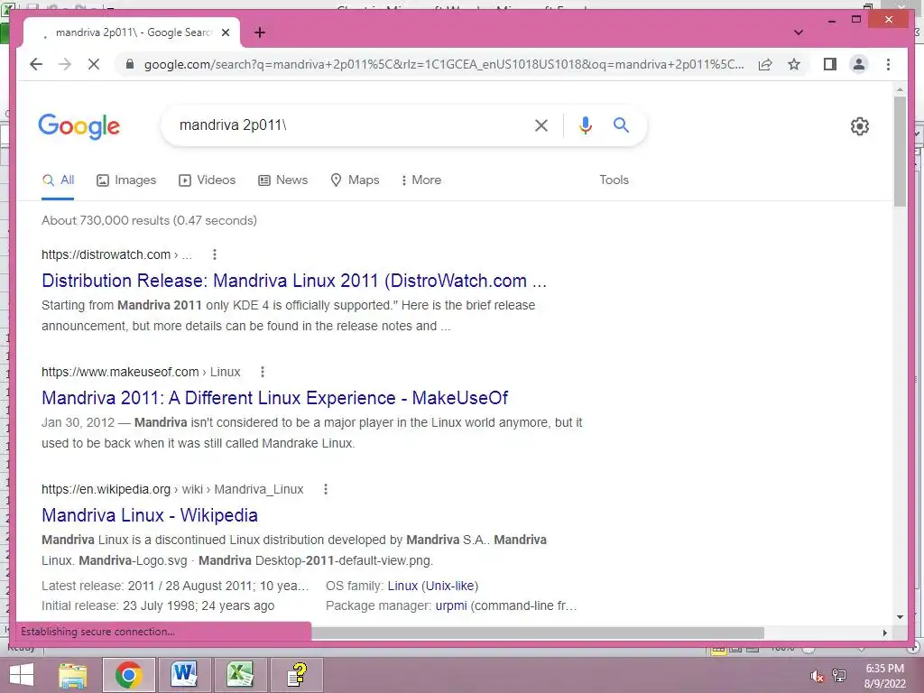Switch to Maps results tab
Screen dimensions: 924x693
click(x=354, y=180)
